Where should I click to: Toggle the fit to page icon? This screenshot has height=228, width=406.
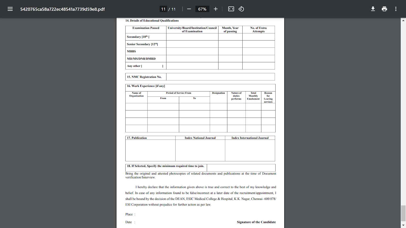tap(231, 9)
